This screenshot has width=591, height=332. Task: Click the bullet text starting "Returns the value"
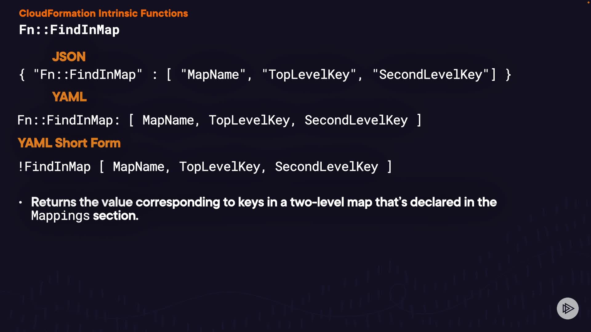pos(264,202)
